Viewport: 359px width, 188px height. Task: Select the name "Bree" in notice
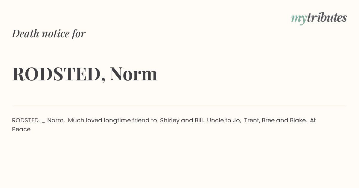[x=268, y=120]
